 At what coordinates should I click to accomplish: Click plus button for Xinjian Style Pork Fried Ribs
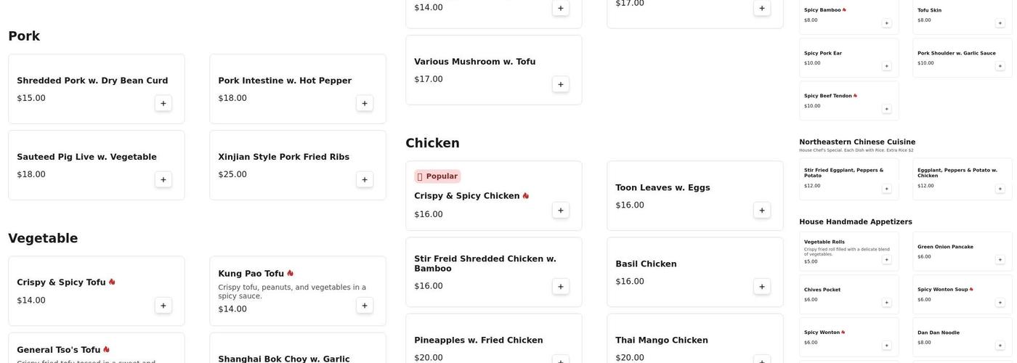(365, 179)
